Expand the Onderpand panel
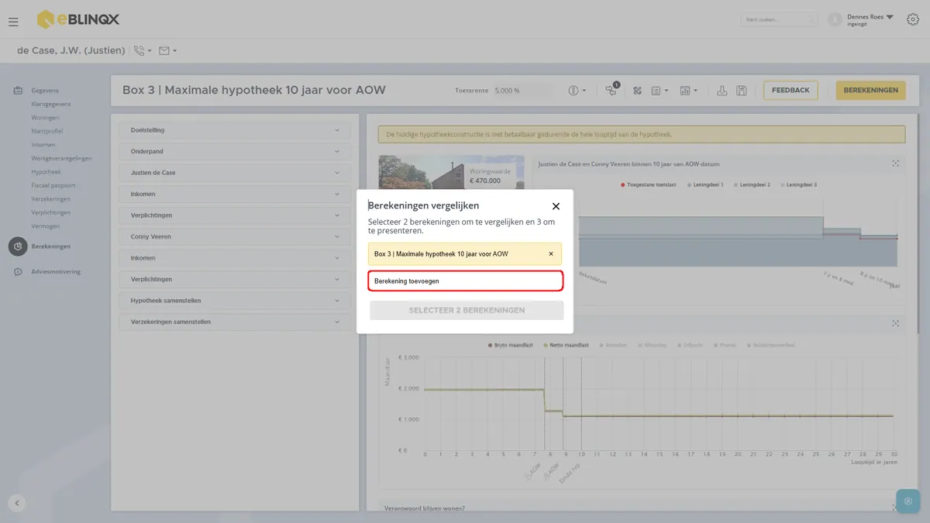Image resolution: width=930 pixels, height=523 pixels. 235,151
